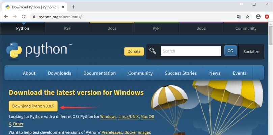Follow the Other OS link

point(18,124)
